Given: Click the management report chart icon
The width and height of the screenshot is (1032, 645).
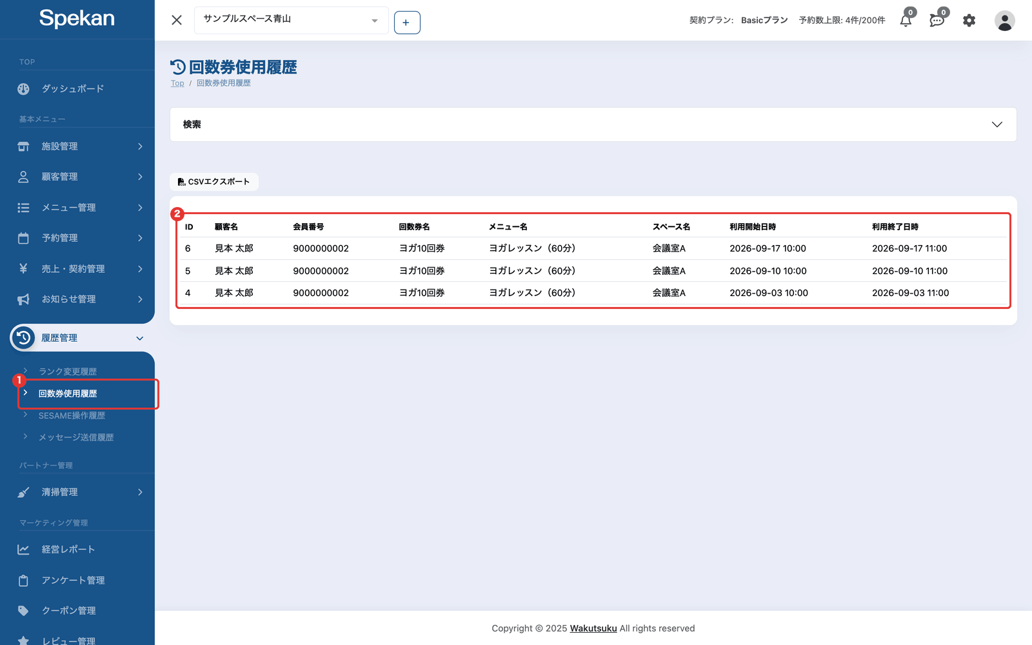Looking at the screenshot, I should click(23, 550).
